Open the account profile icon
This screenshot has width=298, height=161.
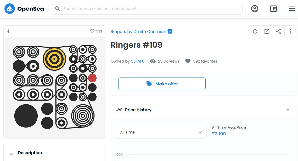[x=255, y=9]
